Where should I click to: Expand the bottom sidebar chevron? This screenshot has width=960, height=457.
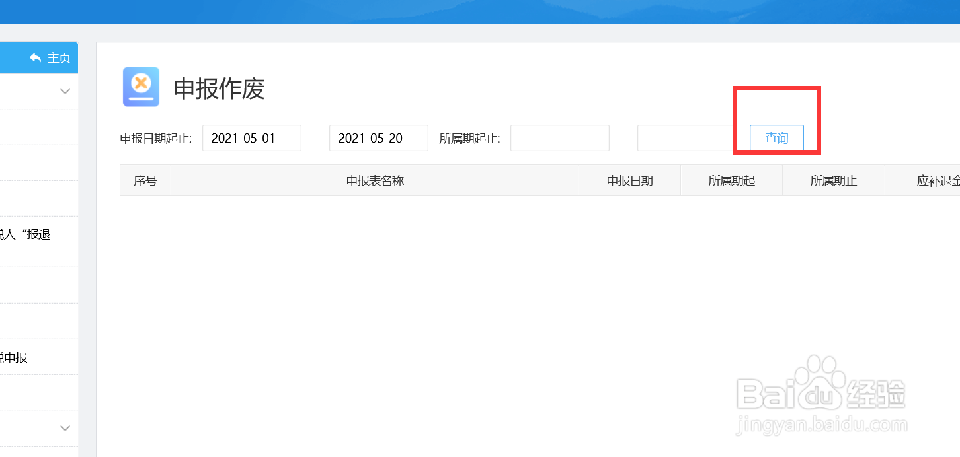[65, 428]
